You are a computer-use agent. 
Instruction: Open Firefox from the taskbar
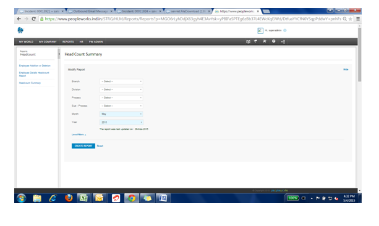pos(69,198)
